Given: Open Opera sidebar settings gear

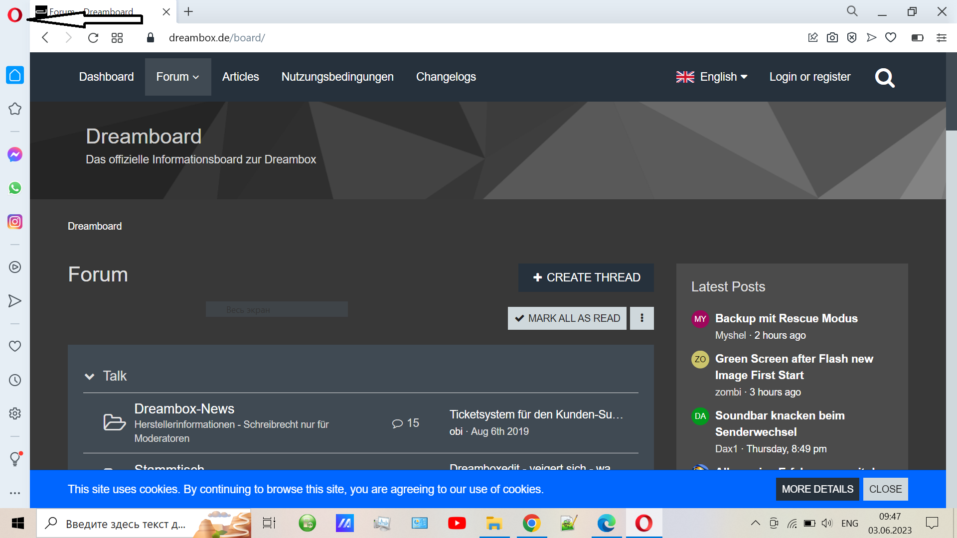Looking at the screenshot, I should point(15,413).
